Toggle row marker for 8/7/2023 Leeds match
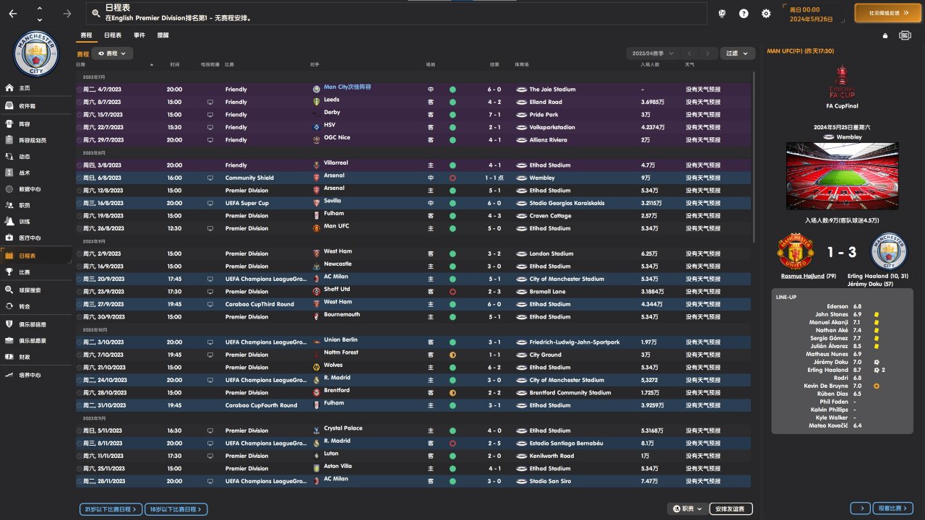Viewport: 925px width, 520px height. 79,103
